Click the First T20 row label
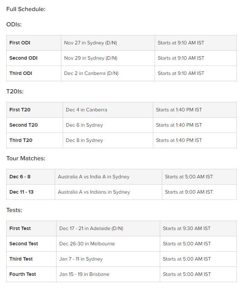Viewport: 243px width, 288px height. (x=20, y=110)
